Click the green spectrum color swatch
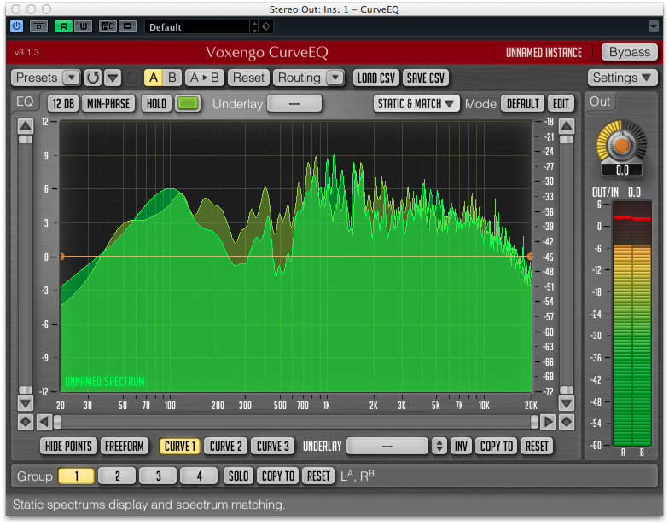Viewport: 669px width, 525px height. coord(188,104)
